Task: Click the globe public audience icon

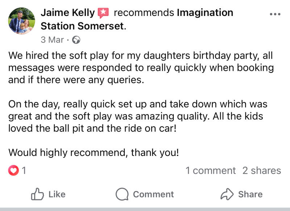Action: click(76, 40)
